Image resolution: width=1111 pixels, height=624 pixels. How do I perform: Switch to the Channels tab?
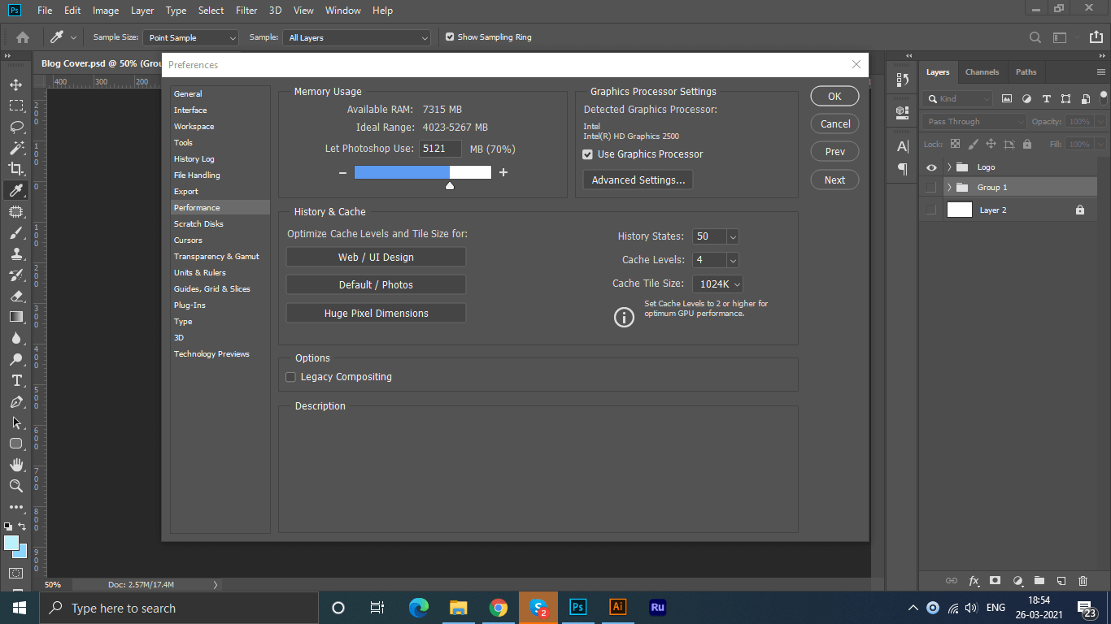pyautogui.click(x=982, y=71)
